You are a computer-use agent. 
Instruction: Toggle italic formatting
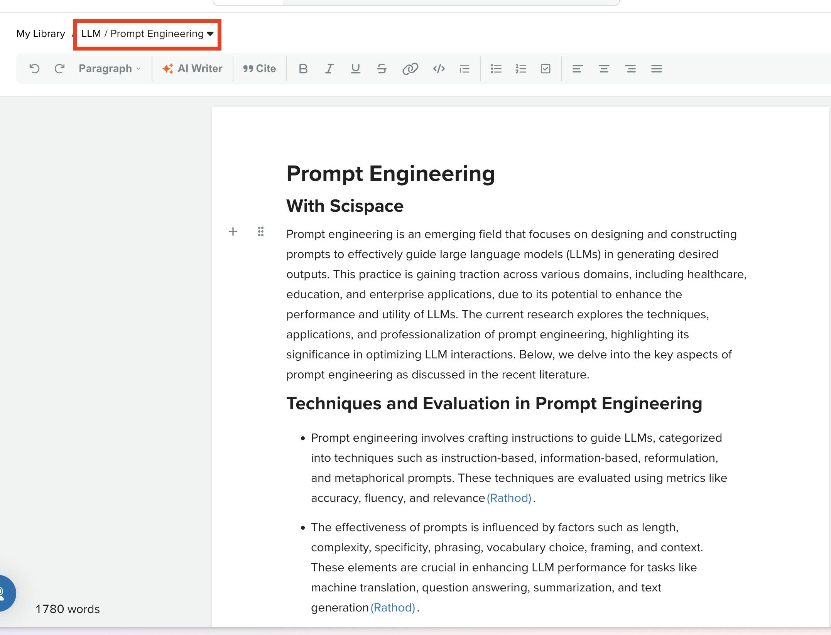(329, 69)
